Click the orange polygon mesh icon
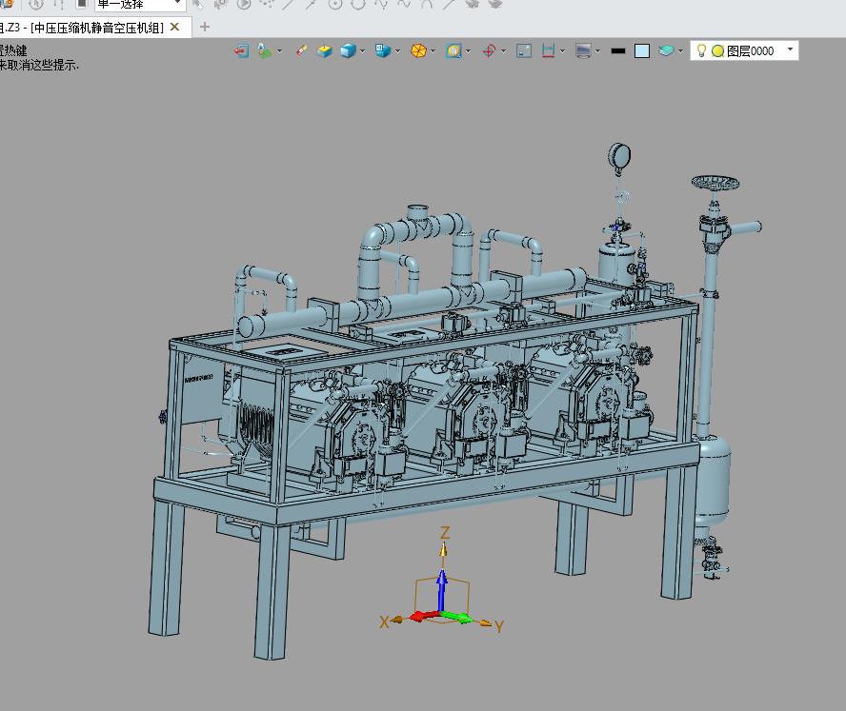The image size is (846, 711). point(418,51)
